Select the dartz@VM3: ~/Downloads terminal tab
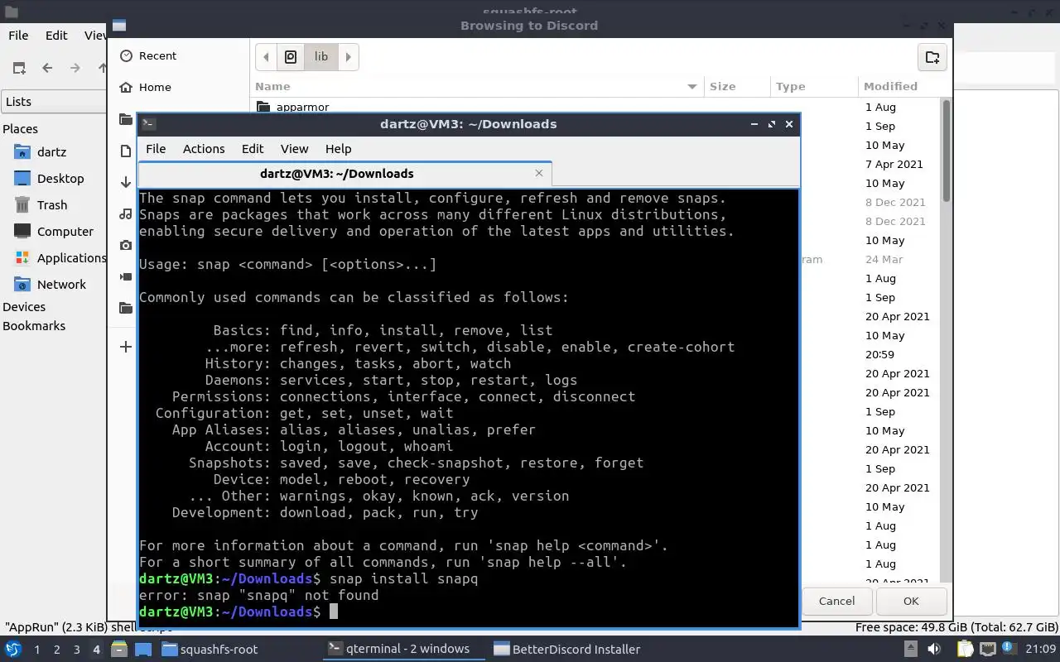The image size is (1060, 662). click(344, 174)
